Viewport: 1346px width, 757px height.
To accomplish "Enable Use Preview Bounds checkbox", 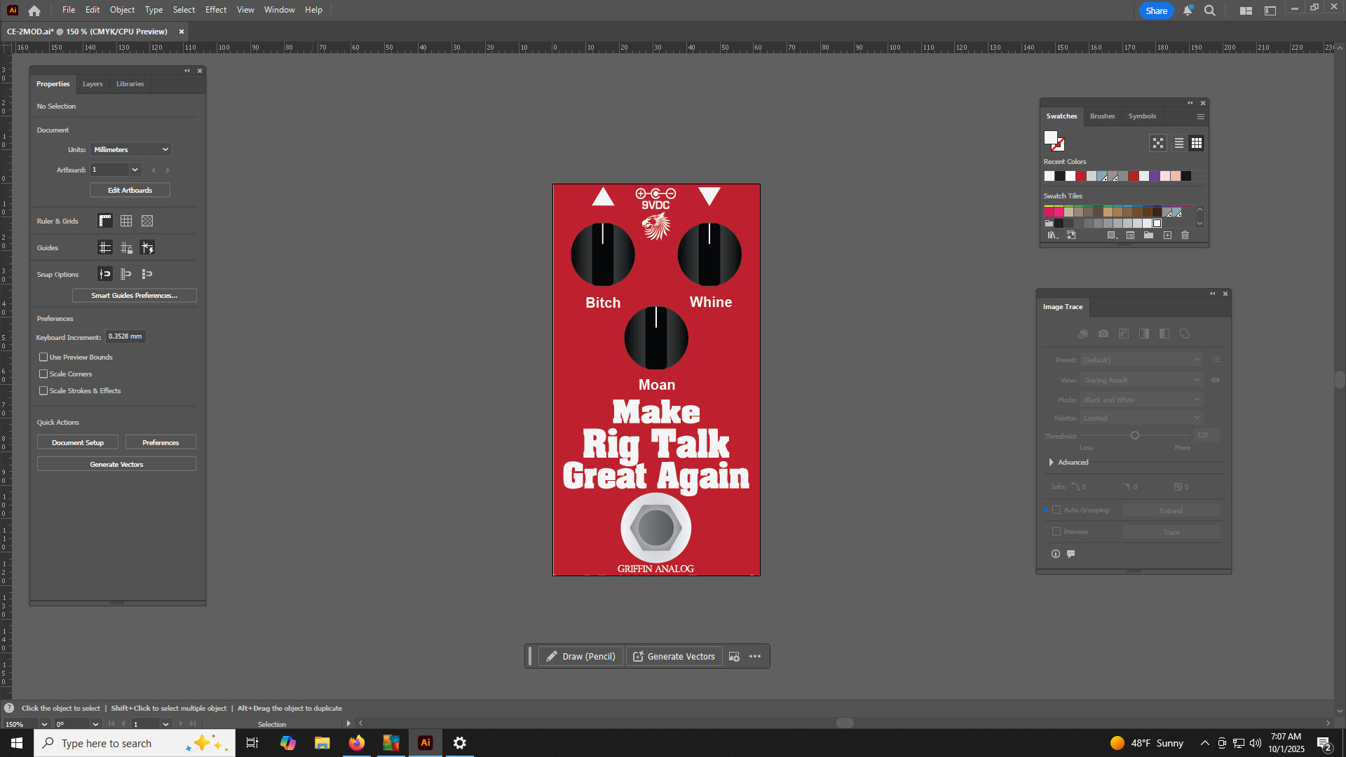I will click(43, 357).
